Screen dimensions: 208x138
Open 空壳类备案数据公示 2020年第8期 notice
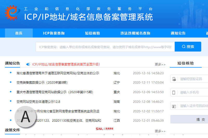42,83
